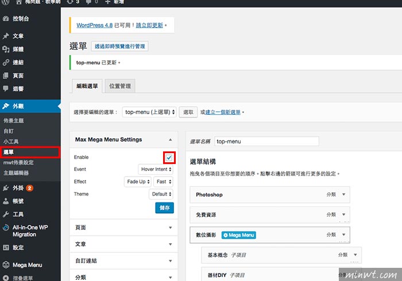Open the site home icon in admin bar
Screen dimensions: 402x281
point(19,2)
